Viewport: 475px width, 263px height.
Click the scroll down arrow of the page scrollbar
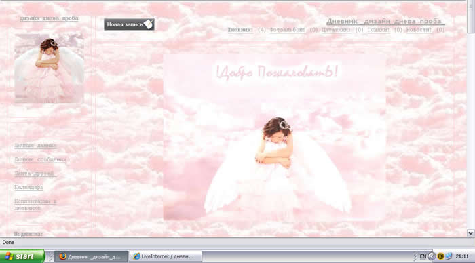point(470,233)
